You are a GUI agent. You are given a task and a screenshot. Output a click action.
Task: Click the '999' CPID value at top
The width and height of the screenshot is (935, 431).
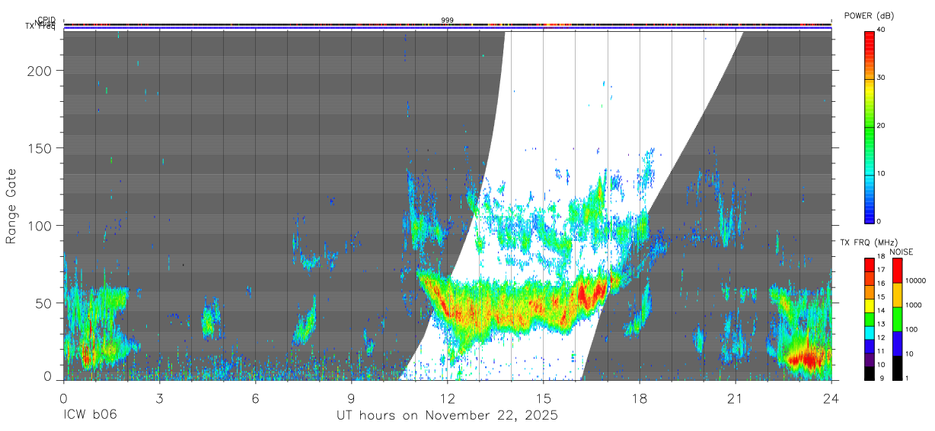447,21
